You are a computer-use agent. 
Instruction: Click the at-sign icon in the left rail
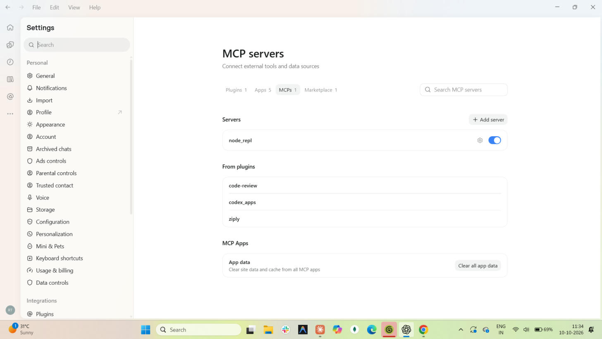pyautogui.click(x=10, y=96)
